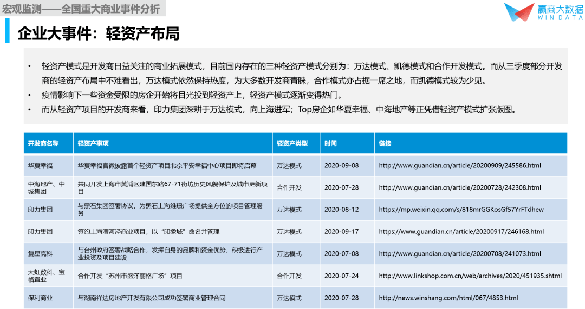Image resolution: width=585 pixels, height=309 pixels.
Task: Click 万达模式 in the 保利商业 row
Action: [x=289, y=298]
